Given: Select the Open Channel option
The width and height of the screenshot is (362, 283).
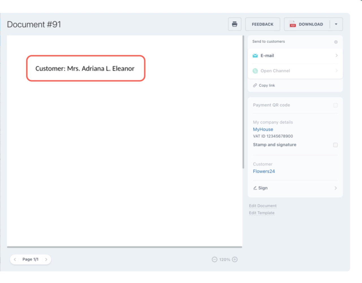Looking at the screenshot, I should pyautogui.click(x=295, y=71).
